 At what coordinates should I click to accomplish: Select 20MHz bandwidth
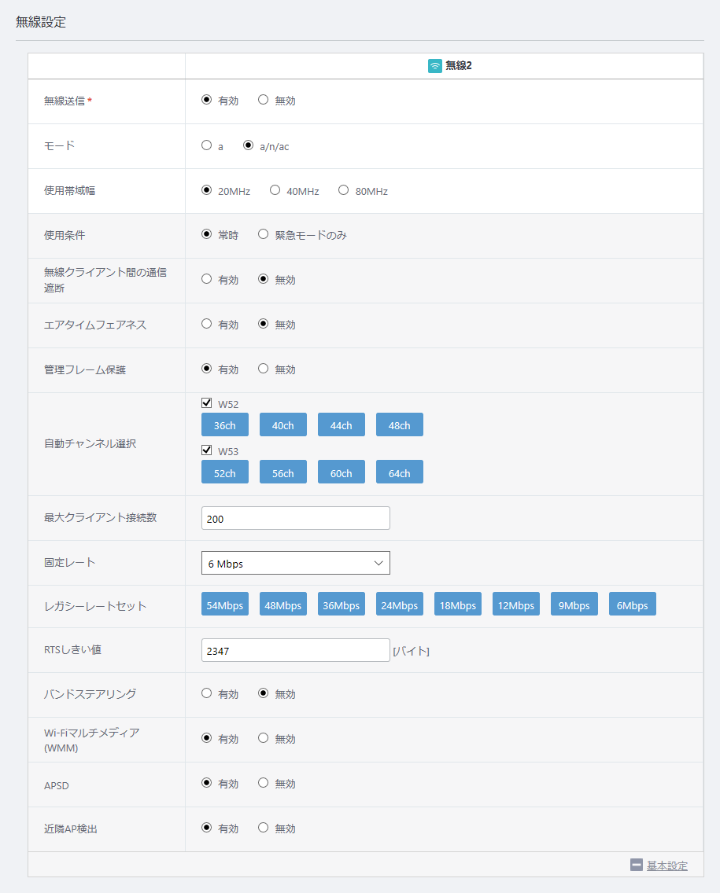coord(206,190)
